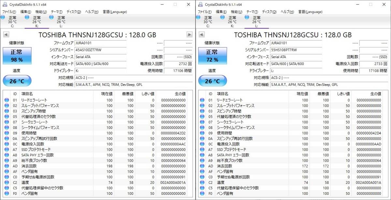Click status orb for シークエラーレート in left window
The image size is (391, 200).
coord(7,122)
